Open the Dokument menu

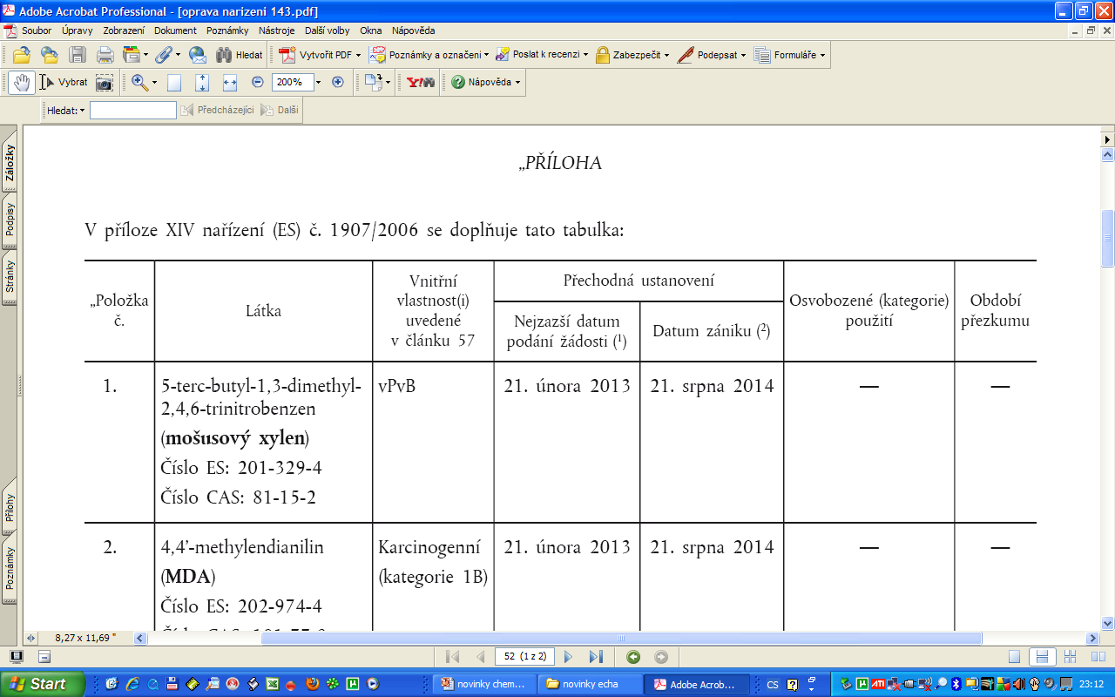point(175,30)
